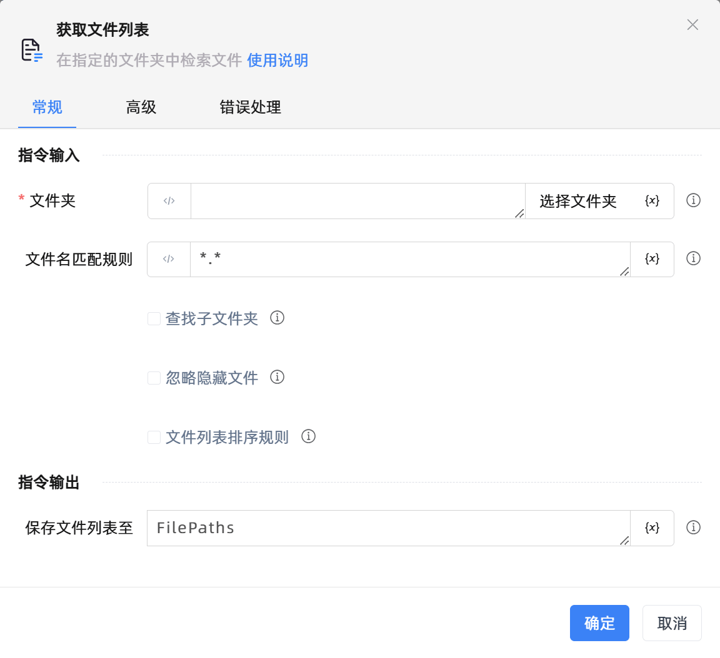The width and height of the screenshot is (720, 658).
Task: Click the code expression icon beside 文件名匹配规则
Action: coord(169,259)
